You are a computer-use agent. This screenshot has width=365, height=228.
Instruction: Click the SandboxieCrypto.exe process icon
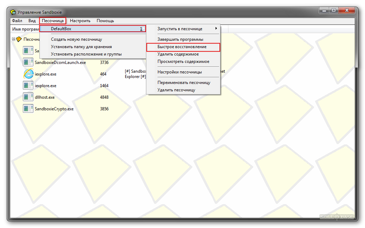[28, 109]
